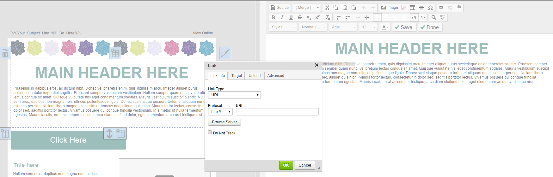Click Cancel in Link dialog
The image size is (553, 177).
[x=305, y=165]
